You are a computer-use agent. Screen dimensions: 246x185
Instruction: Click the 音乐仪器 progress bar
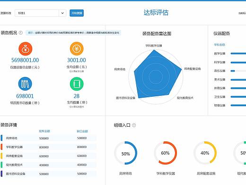238,71
